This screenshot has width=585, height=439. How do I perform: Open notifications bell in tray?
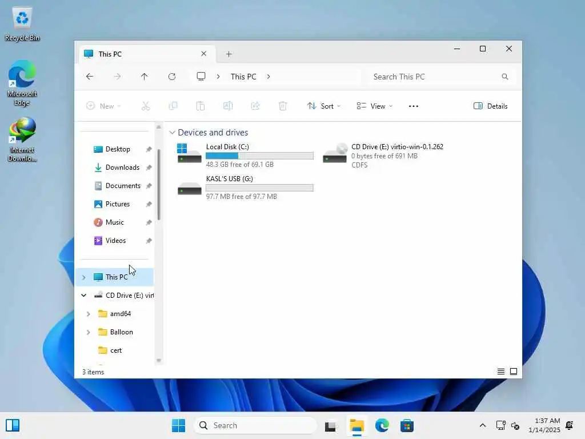coord(570,425)
